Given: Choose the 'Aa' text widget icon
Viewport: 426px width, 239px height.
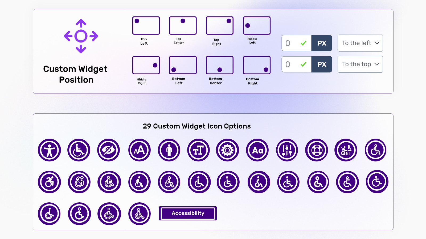Looking at the screenshot, I should tap(257, 150).
